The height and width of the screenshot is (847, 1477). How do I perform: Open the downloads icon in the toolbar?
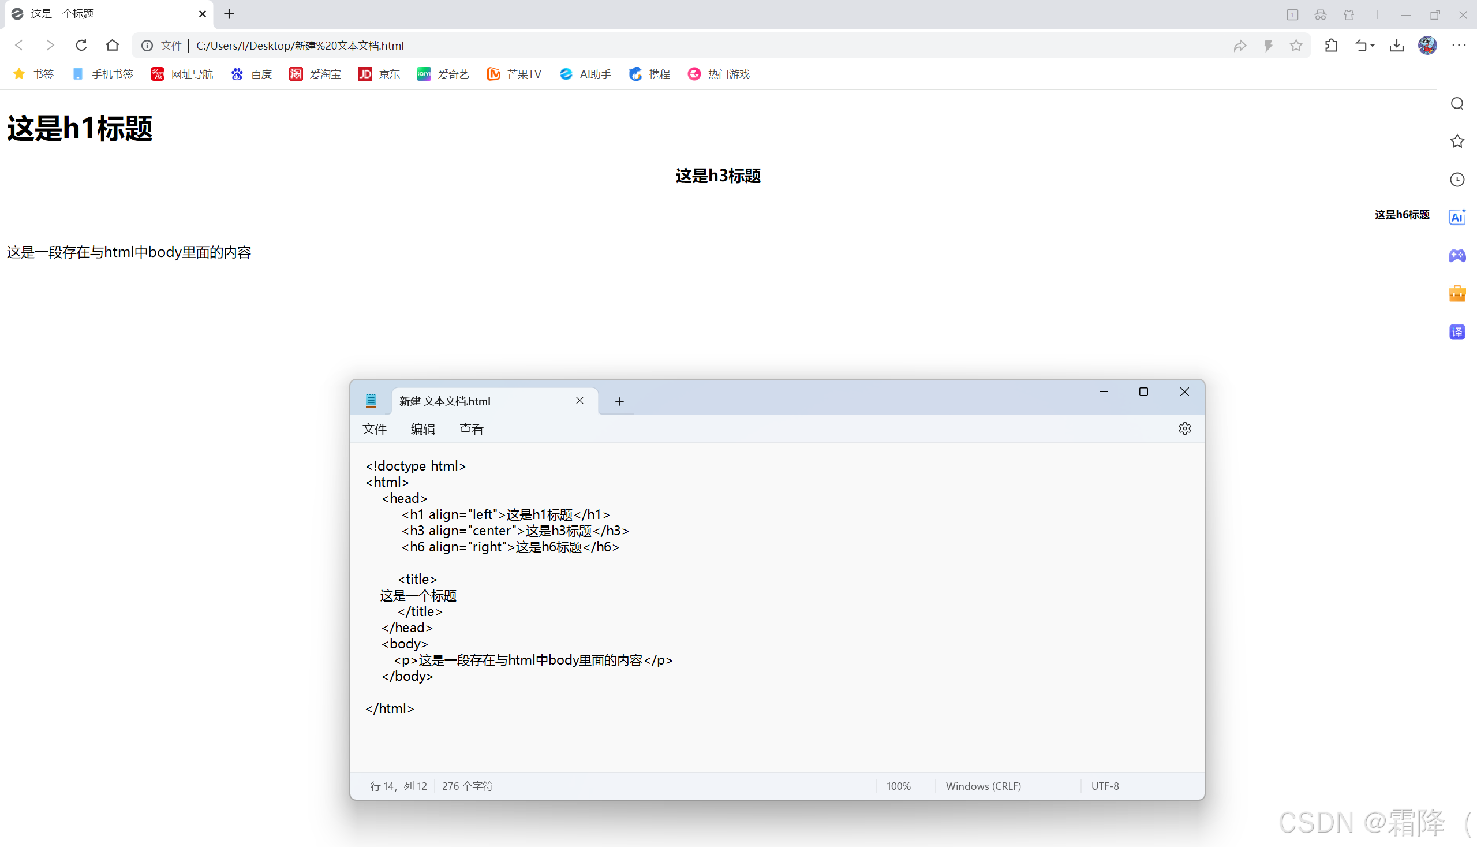click(x=1397, y=46)
